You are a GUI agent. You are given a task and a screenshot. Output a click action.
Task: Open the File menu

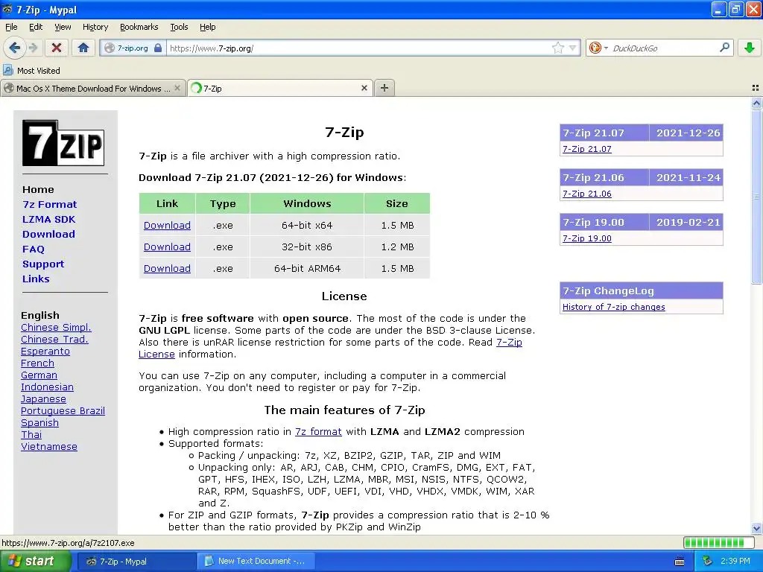pos(11,27)
